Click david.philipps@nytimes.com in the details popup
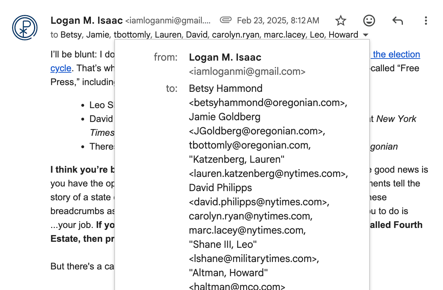Image resolution: width=443 pixels, height=290 pixels. point(259,202)
